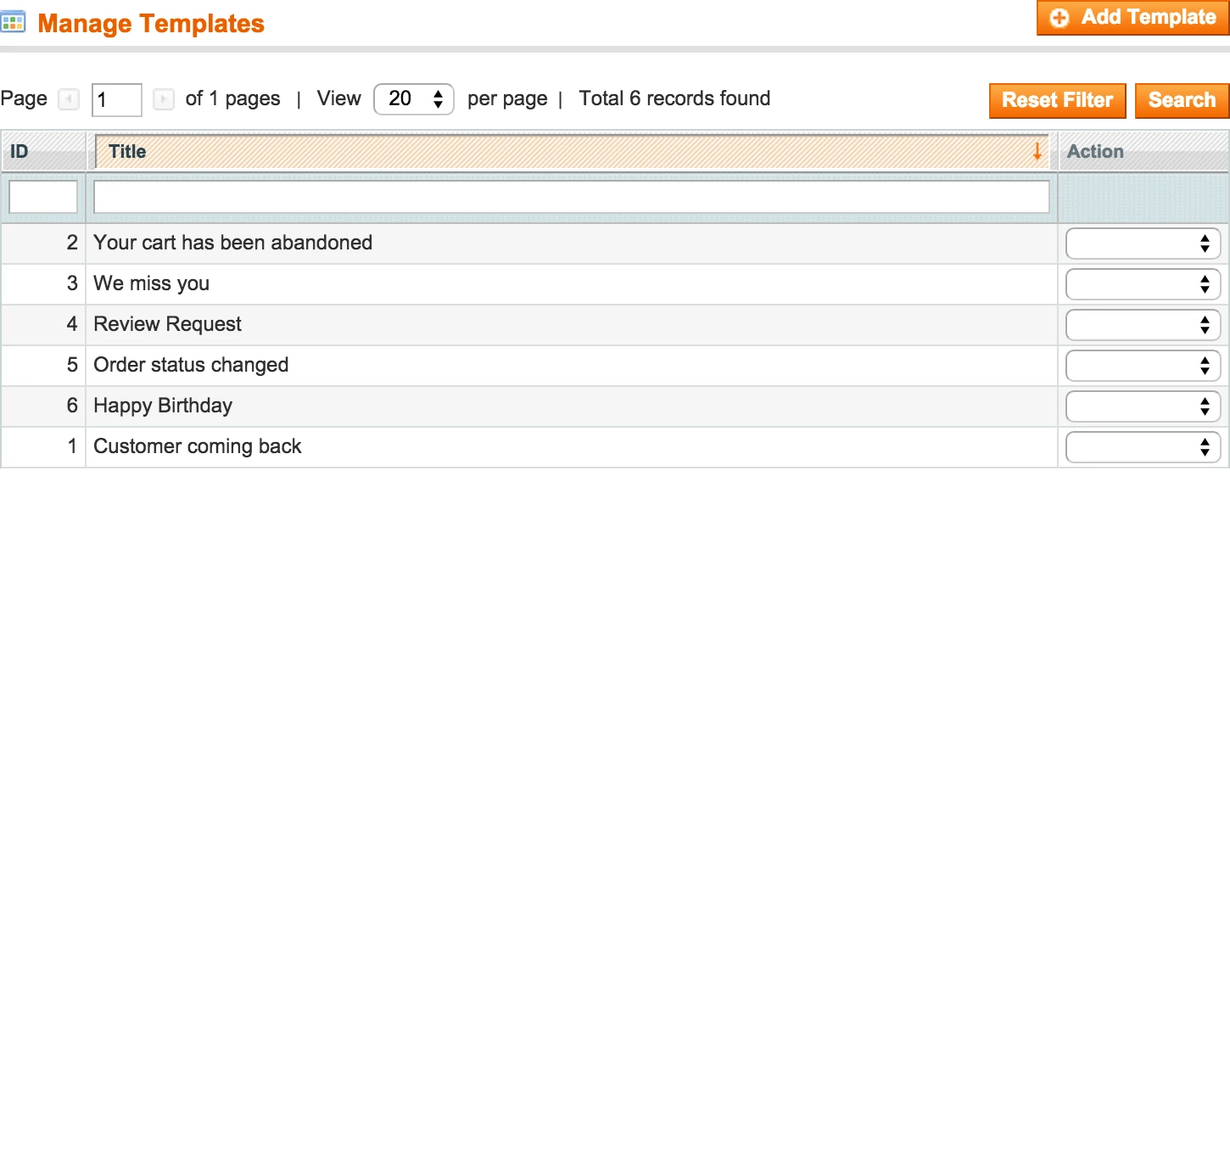Image resolution: width=1230 pixels, height=1154 pixels.
Task: Open the Action dropdown for Your cart has been abandoned
Action: pos(1143,244)
